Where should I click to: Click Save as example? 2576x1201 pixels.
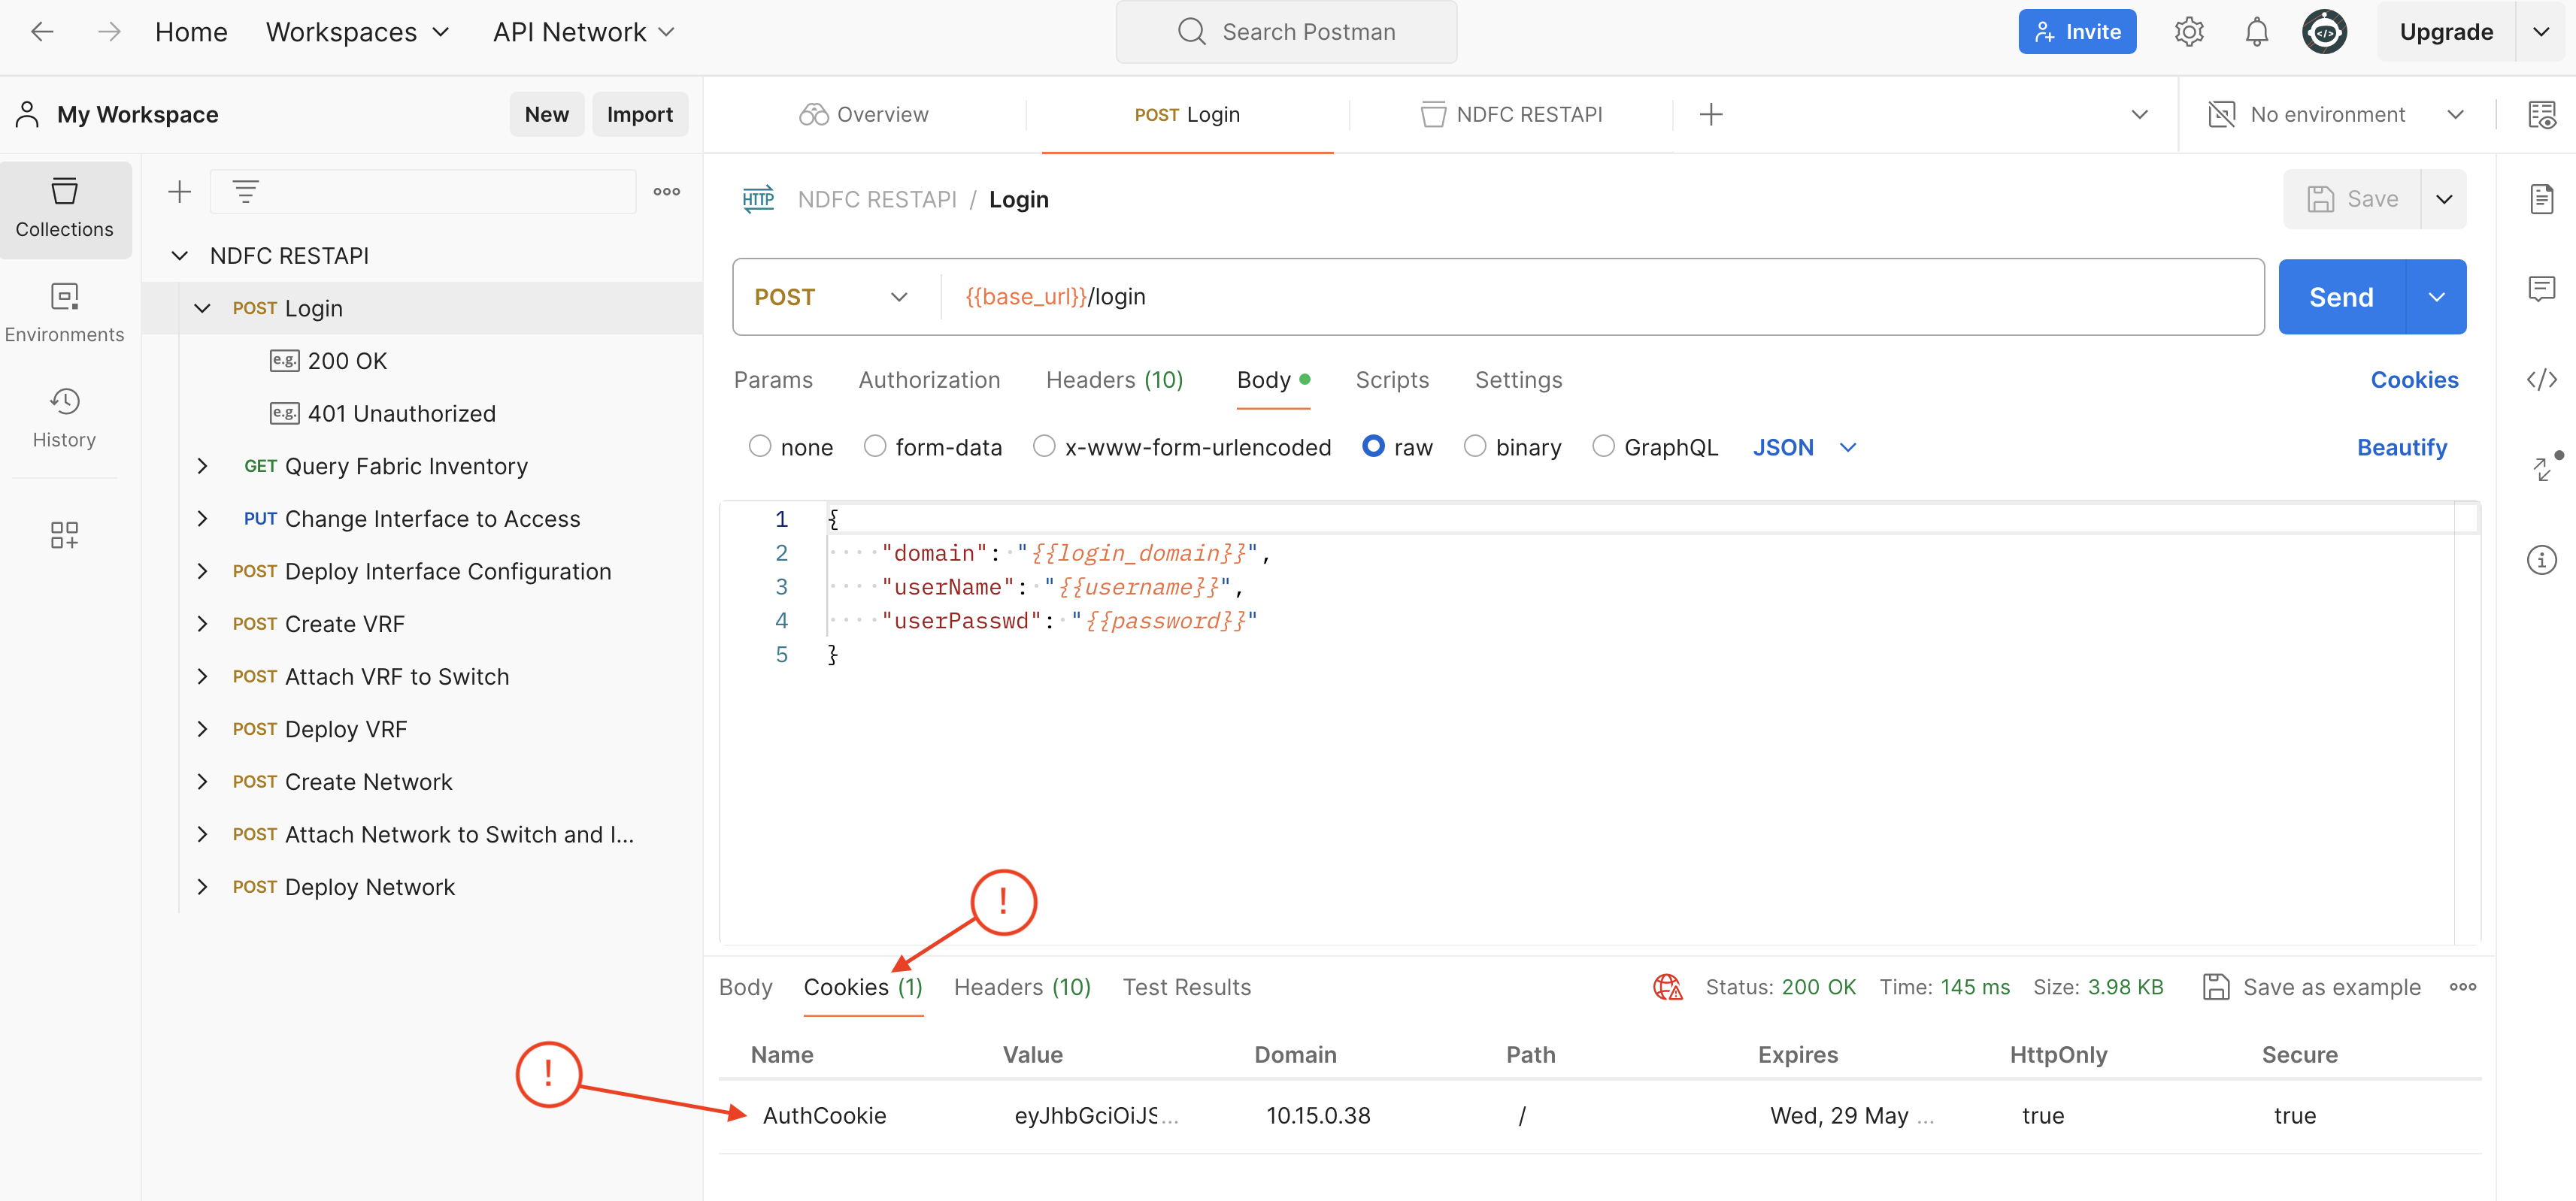2311,987
